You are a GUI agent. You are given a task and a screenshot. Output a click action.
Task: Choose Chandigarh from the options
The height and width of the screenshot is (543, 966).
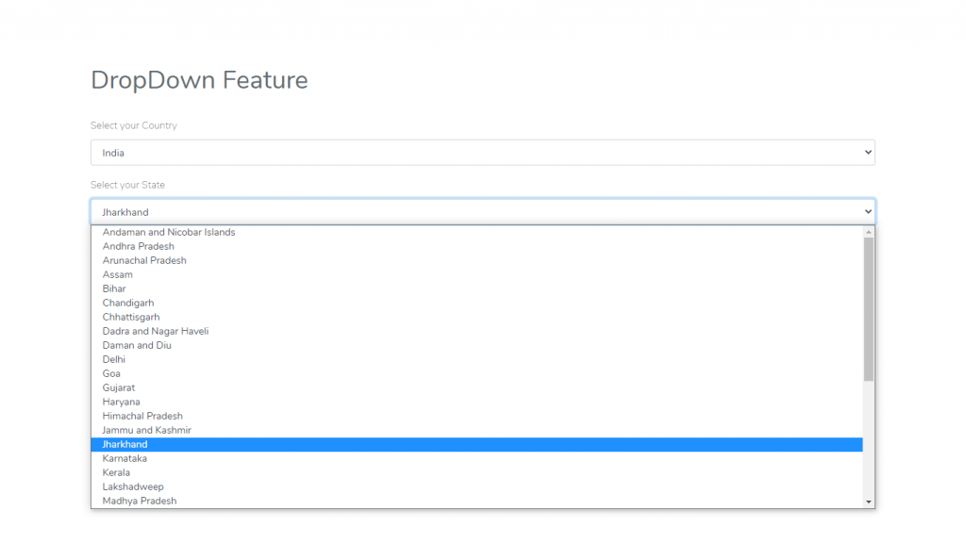[128, 303]
